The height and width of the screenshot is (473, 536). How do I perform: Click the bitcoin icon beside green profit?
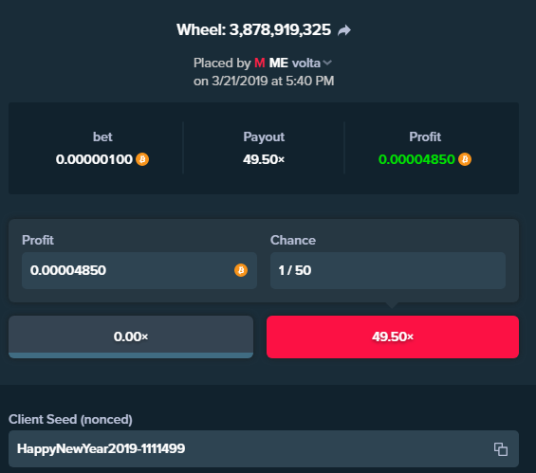(465, 159)
